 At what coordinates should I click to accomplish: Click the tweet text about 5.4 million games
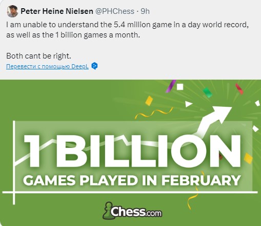(127, 30)
